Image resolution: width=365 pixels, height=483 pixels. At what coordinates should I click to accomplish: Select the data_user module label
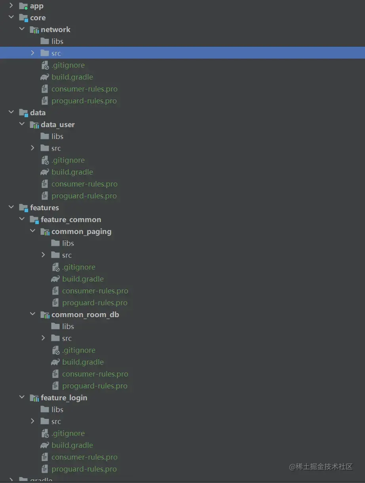coord(58,125)
